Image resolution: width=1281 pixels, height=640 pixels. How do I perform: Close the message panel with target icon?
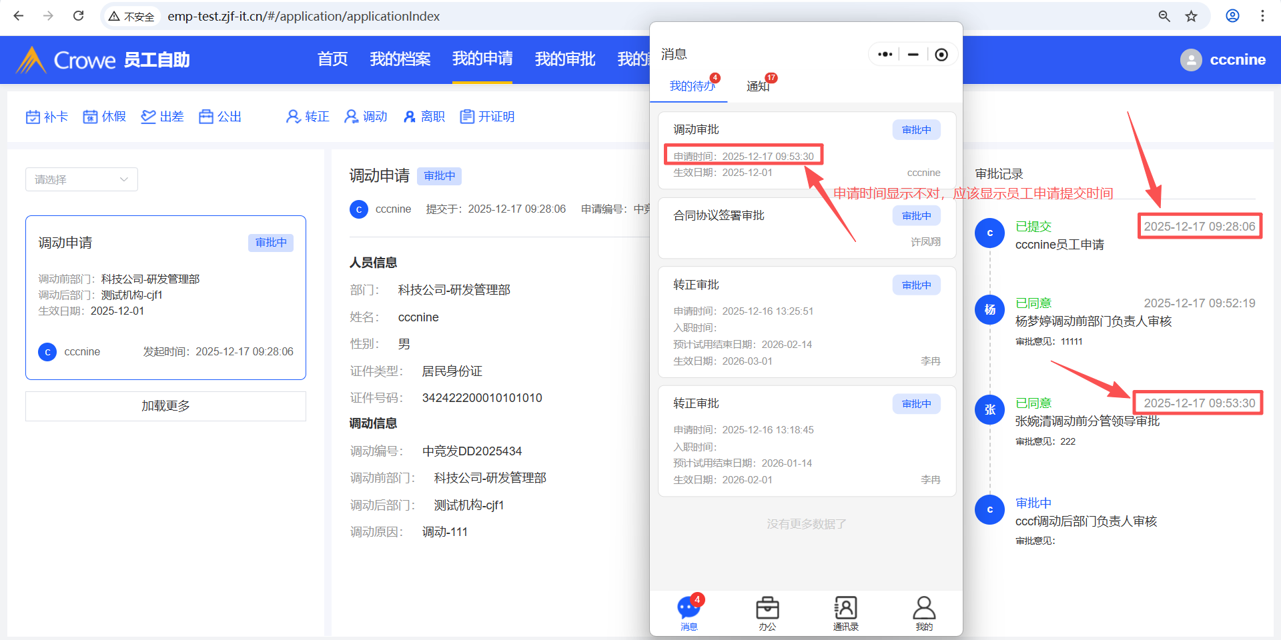941,55
